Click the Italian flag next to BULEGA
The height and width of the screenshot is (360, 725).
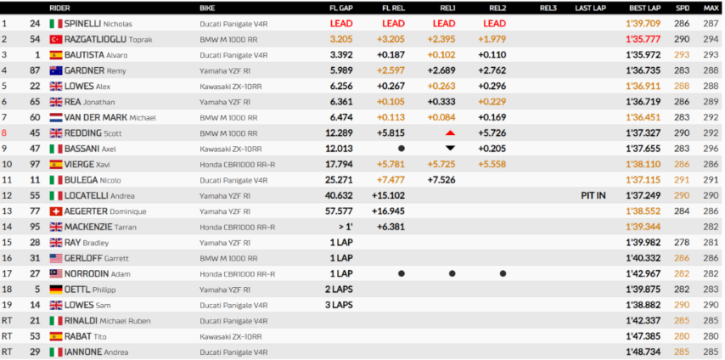point(56,180)
